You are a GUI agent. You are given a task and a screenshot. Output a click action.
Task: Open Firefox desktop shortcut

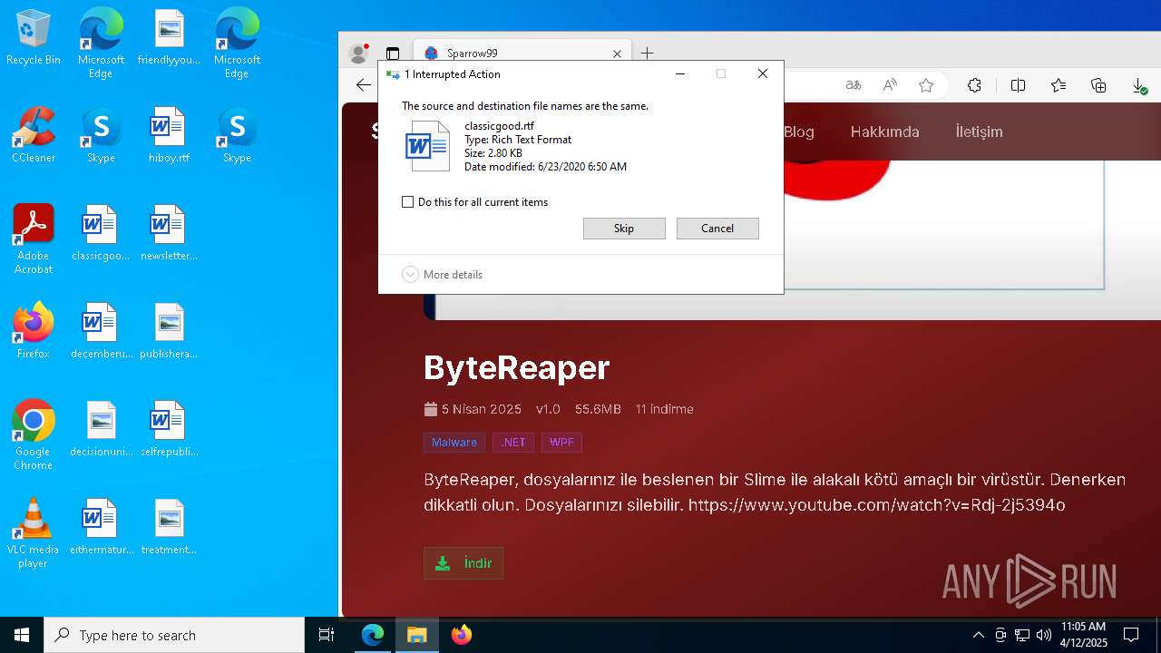click(x=34, y=332)
